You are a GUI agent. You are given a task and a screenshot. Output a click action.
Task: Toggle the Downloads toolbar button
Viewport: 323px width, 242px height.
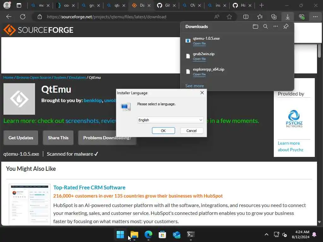coord(288,17)
